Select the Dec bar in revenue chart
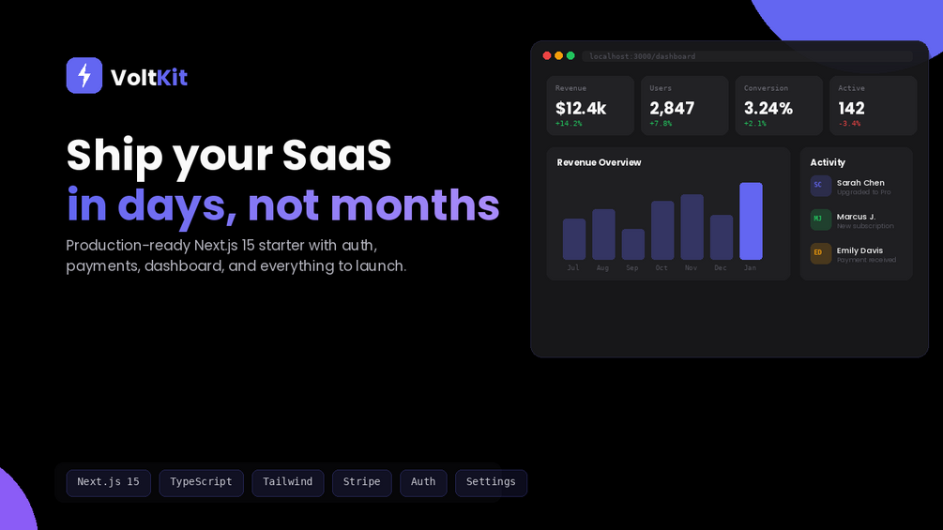 click(x=721, y=237)
